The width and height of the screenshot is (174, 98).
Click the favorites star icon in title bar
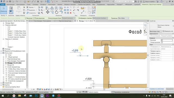pos(141,2)
